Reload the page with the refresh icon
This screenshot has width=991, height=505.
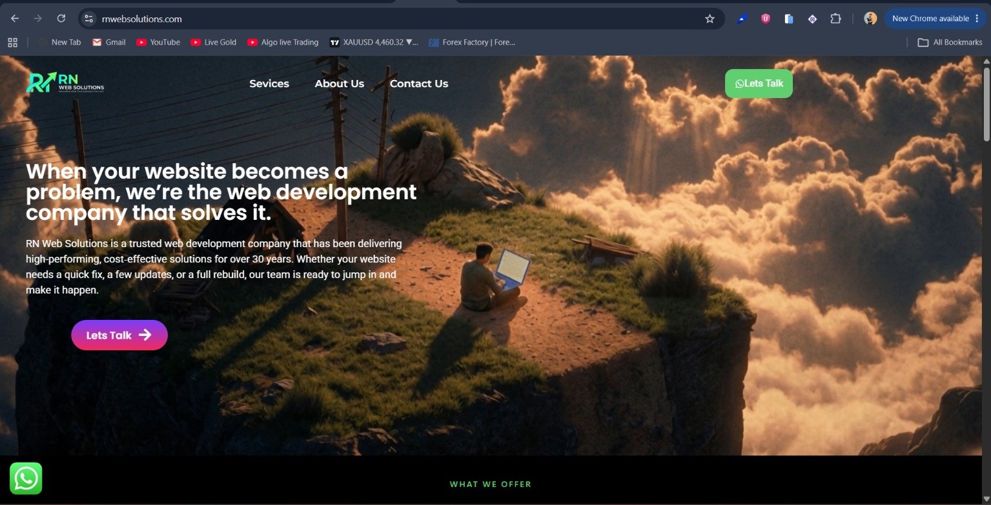point(61,19)
